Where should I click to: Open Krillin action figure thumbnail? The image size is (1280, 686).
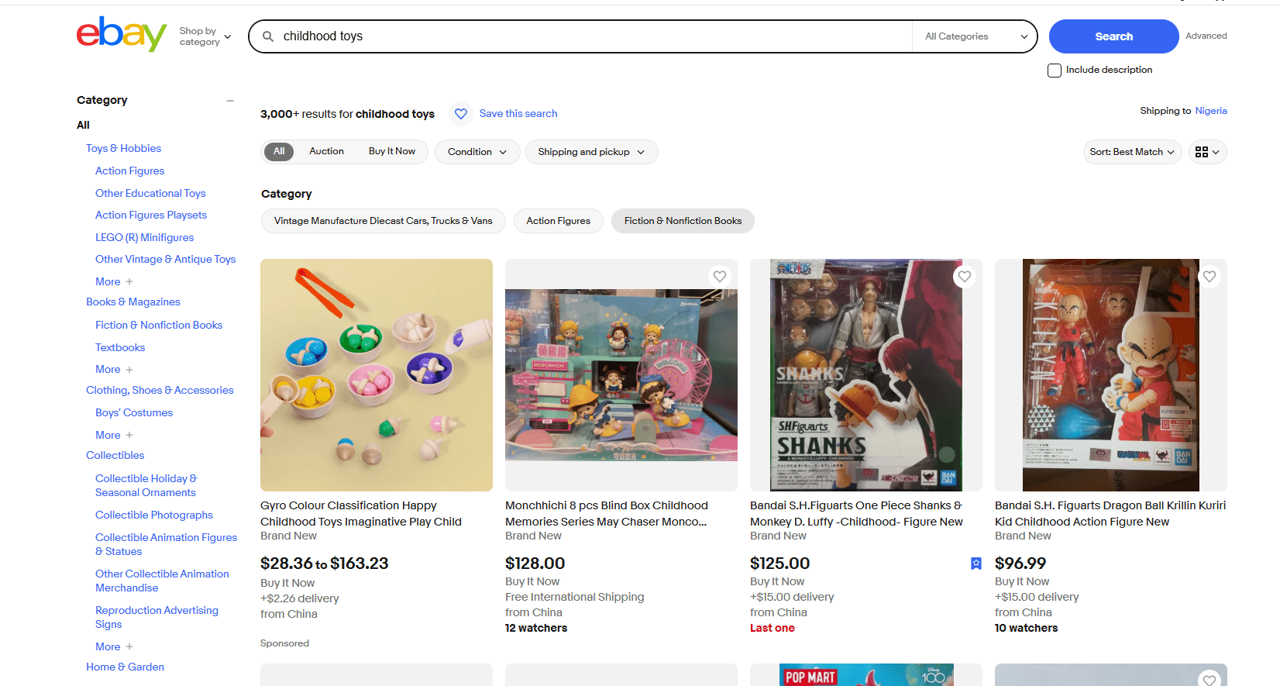(x=1111, y=375)
